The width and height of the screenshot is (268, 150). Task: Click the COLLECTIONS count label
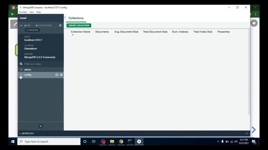(x=44, y=25)
